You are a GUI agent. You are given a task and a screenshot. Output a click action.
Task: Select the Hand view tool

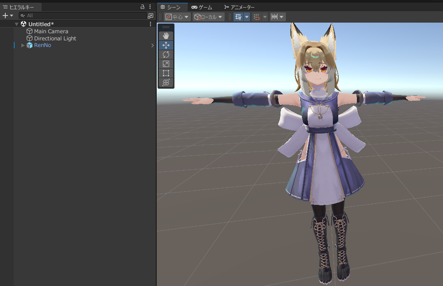[x=166, y=36]
